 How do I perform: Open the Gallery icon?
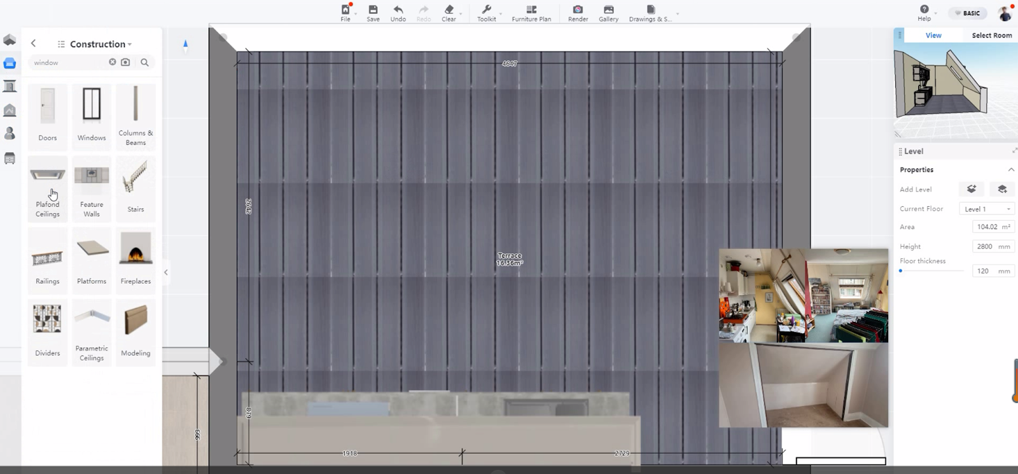click(608, 13)
